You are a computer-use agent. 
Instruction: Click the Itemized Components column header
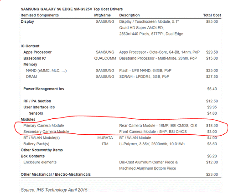pos(40,15)
